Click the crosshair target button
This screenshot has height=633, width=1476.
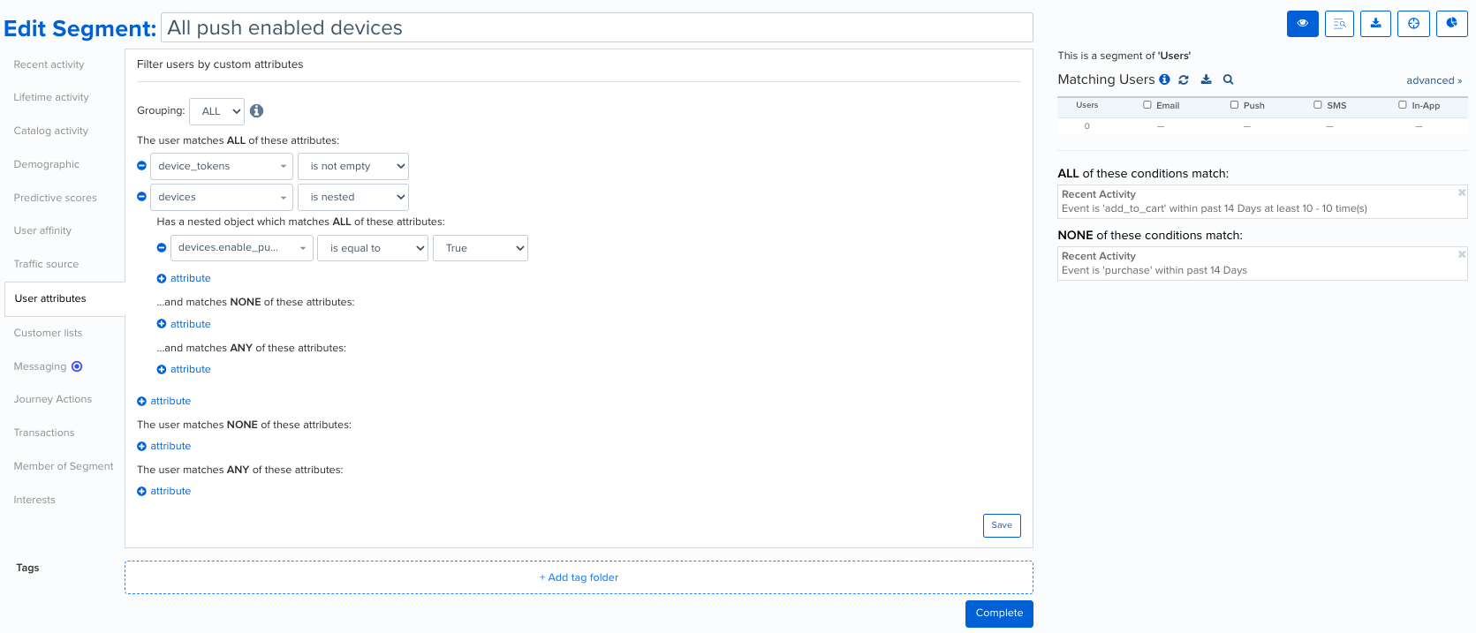click(1413, 24)
